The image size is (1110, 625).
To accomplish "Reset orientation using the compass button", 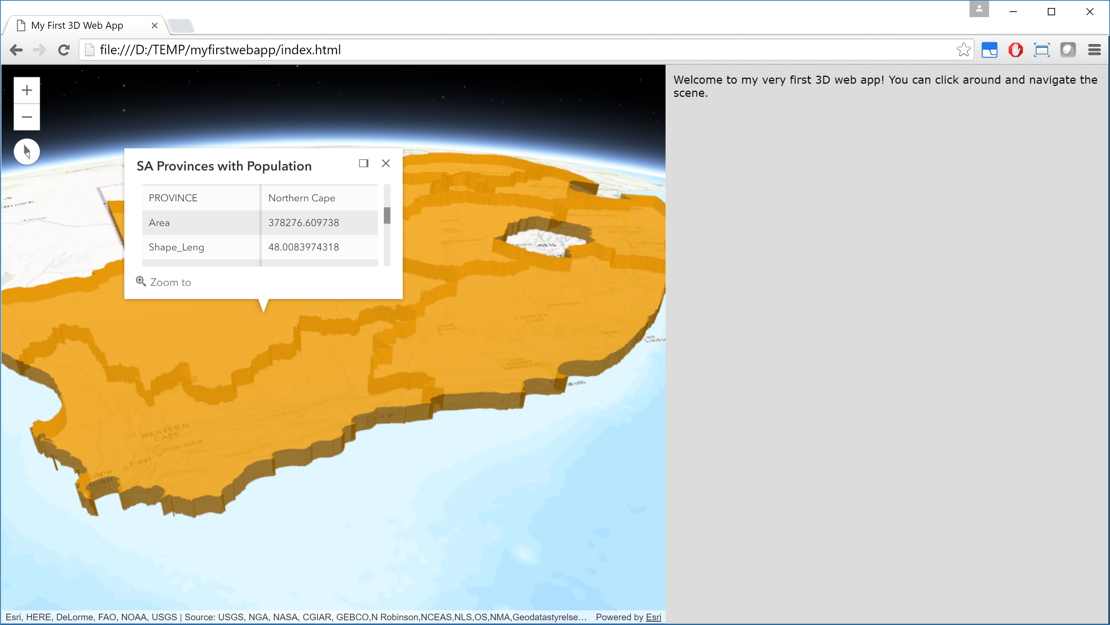I will click(x=27, y=152).
